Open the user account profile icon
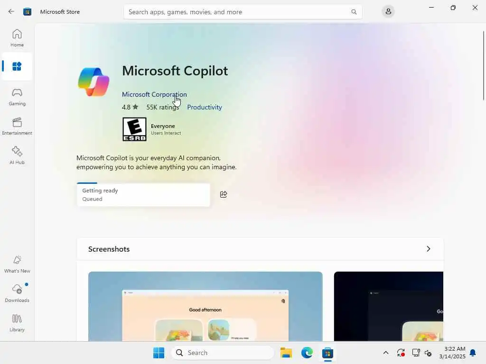486x364 pixels. pos(388,12)
